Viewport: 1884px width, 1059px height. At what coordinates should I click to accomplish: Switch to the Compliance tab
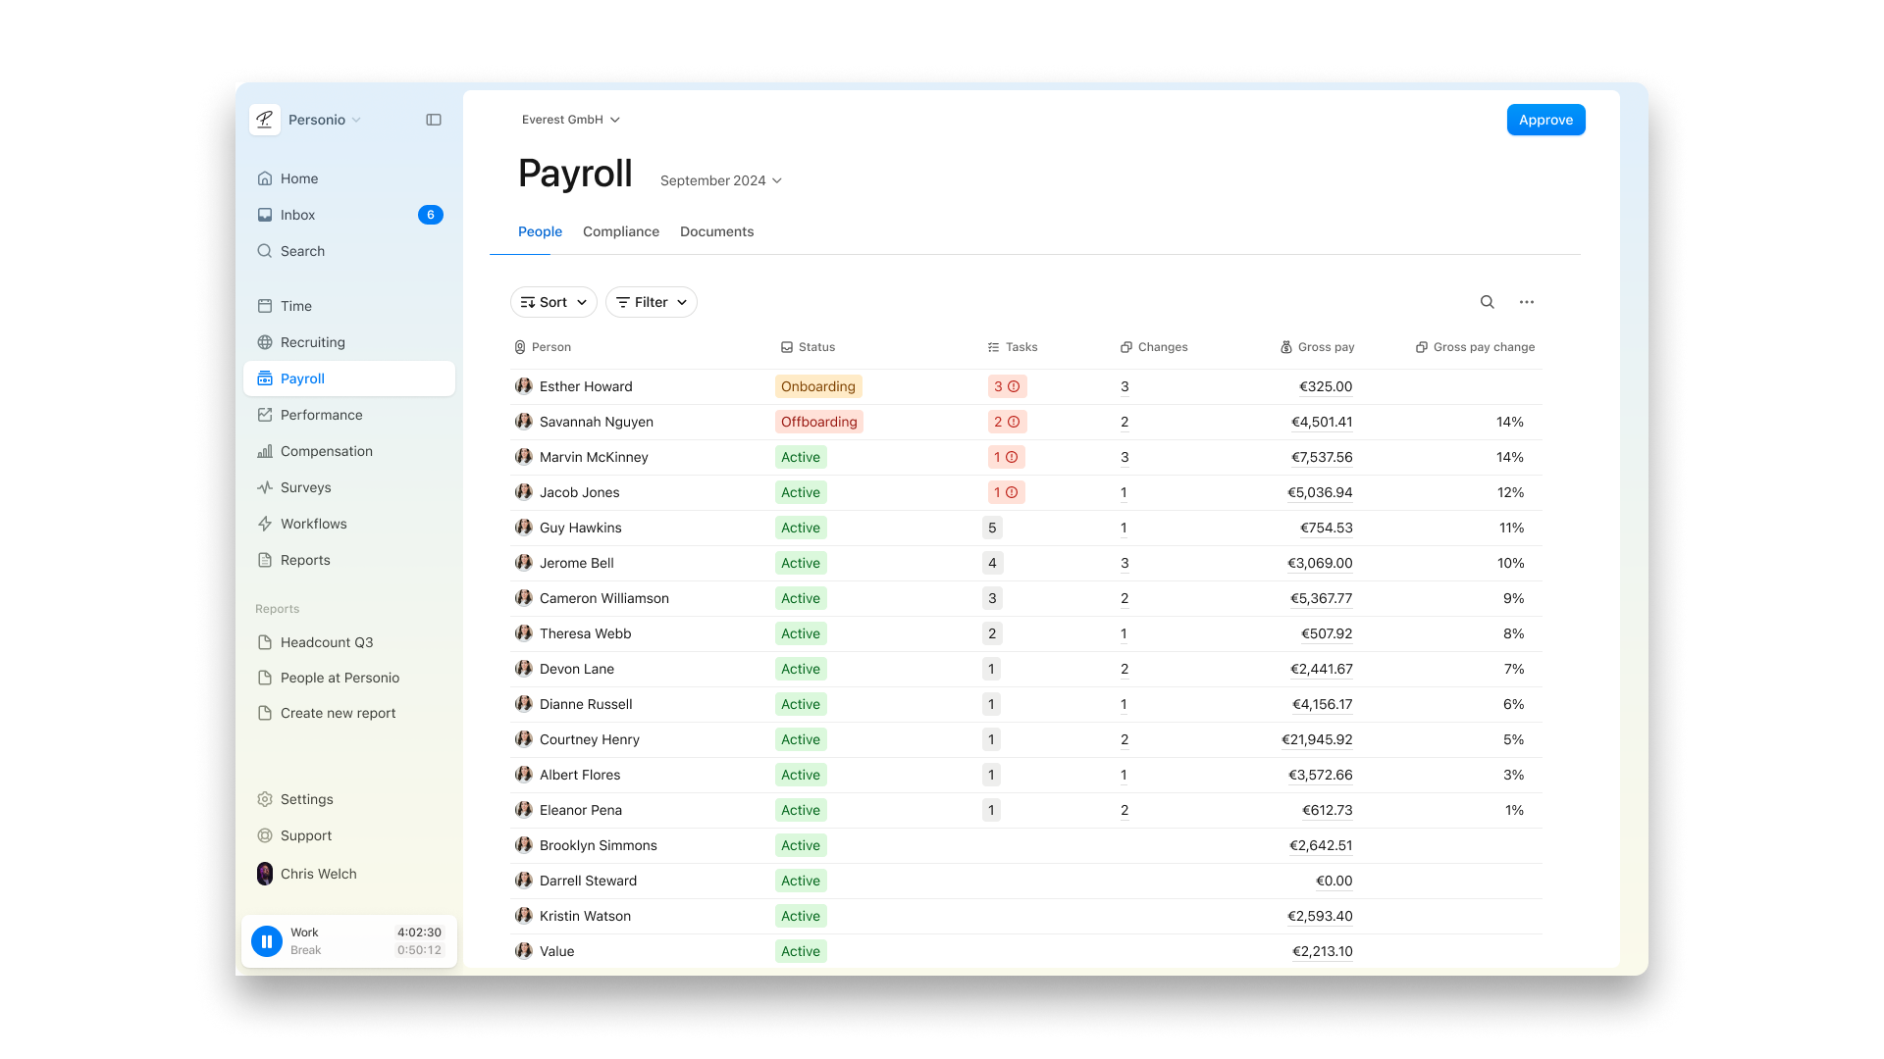621,231
